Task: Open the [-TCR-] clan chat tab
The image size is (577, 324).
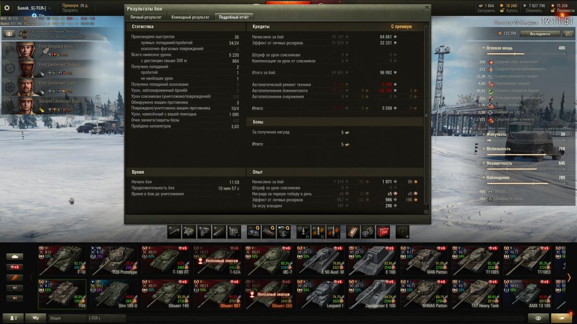Action: (106, 318)
